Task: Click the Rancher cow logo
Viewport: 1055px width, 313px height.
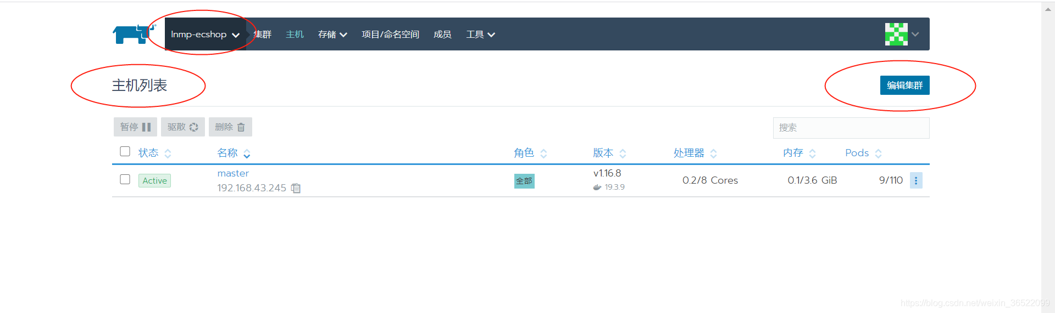Action: tap(134, 34)
